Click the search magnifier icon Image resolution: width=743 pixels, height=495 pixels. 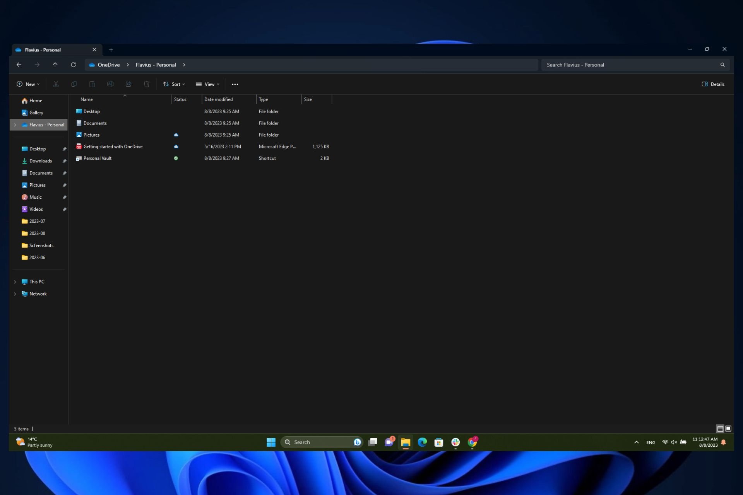pyautogui.click(x=722, y=65)
